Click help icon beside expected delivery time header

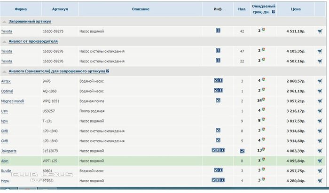[x=274, y=12]
